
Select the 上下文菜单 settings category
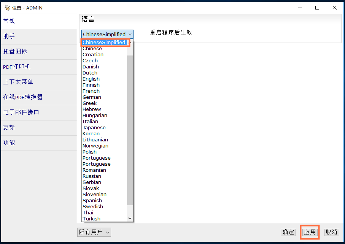click(x=18, y=82)
